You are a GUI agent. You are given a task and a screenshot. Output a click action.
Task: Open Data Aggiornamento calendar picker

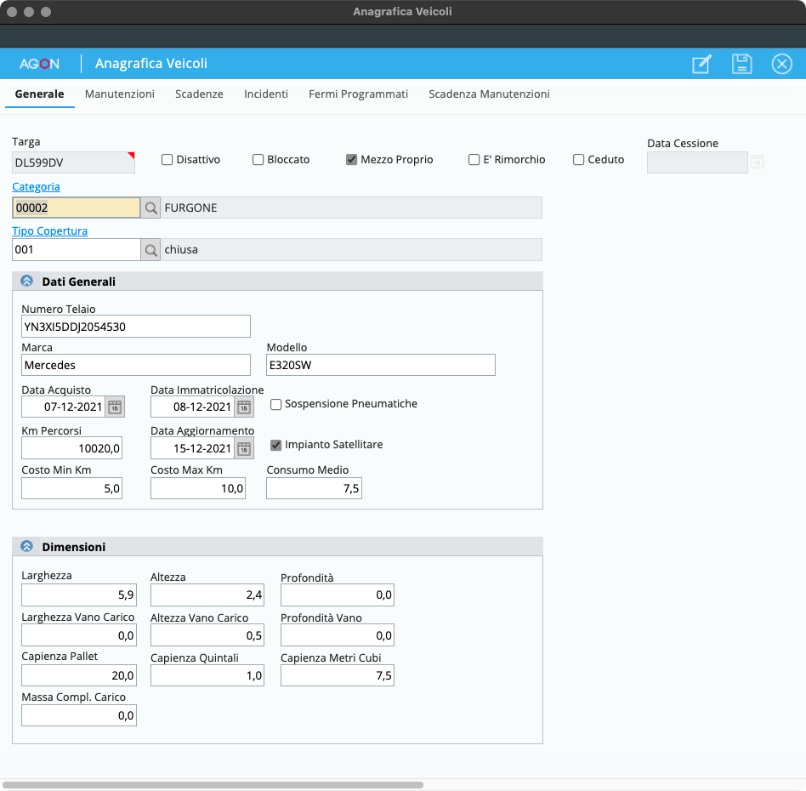point(244,448)
